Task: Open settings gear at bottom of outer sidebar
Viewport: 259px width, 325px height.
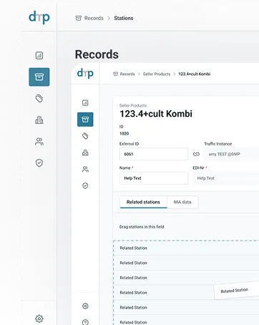Action: (x=39, y=319)
